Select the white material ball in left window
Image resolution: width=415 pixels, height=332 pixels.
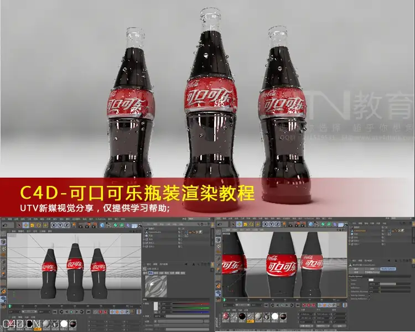64,324
